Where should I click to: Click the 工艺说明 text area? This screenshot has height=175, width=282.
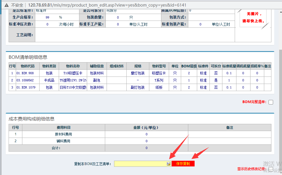click(x=135, y=35)
